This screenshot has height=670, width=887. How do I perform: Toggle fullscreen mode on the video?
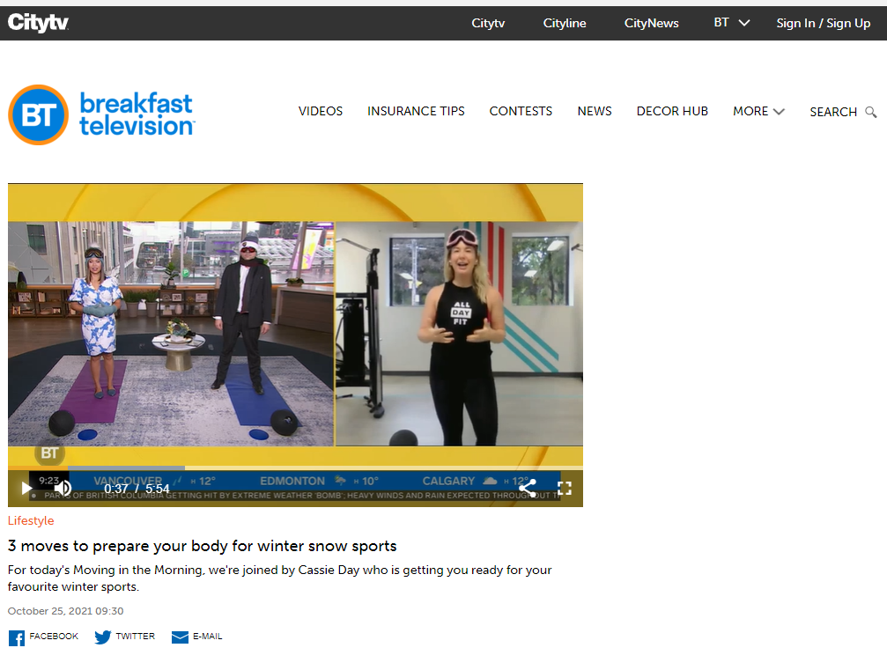[564, 487]
